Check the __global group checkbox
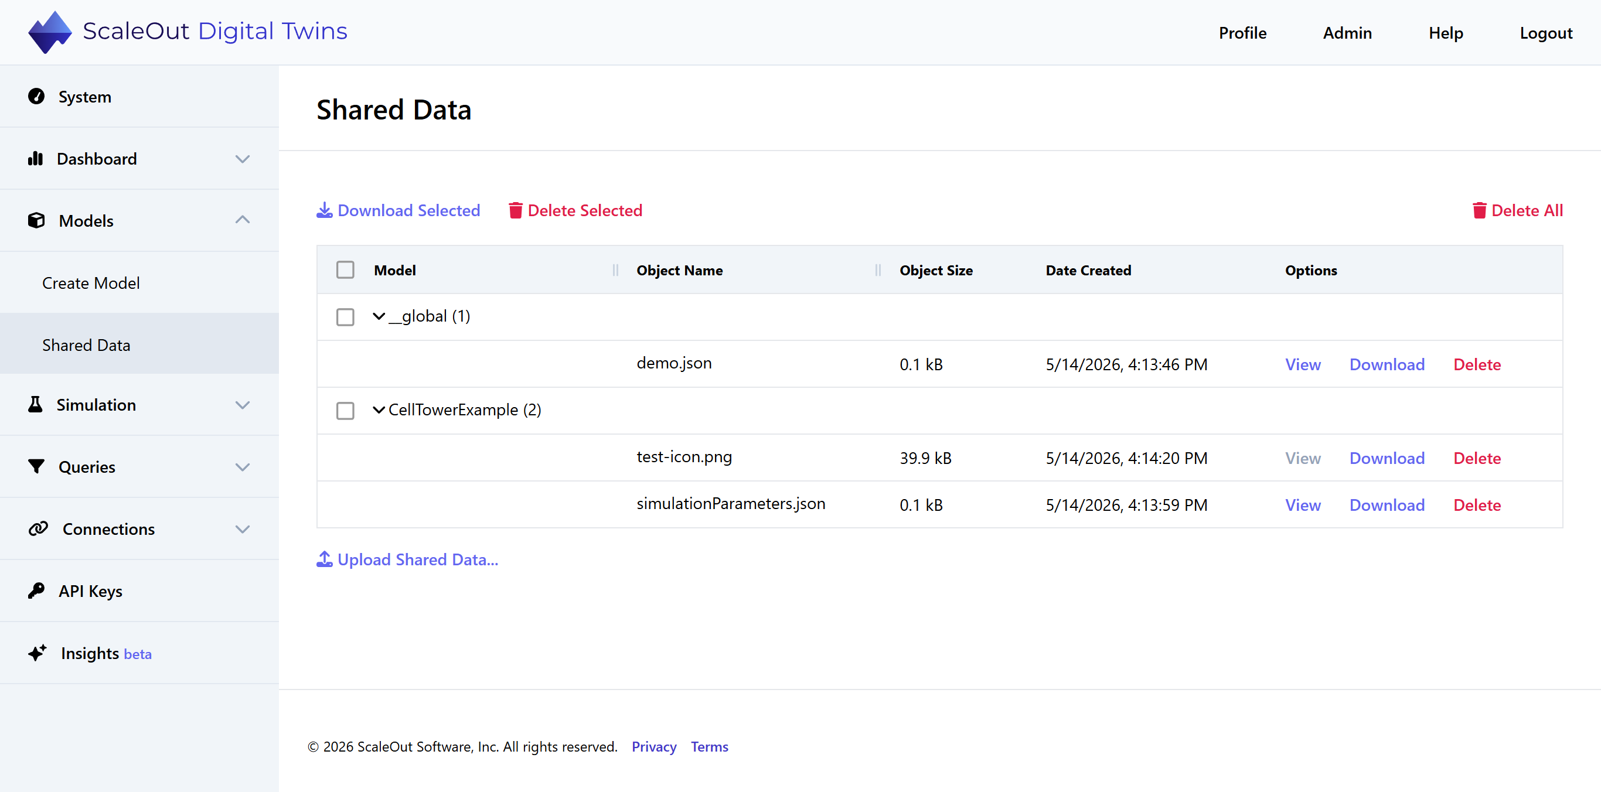The width and height of the screenshot is (1601, 792). (345, 317)
